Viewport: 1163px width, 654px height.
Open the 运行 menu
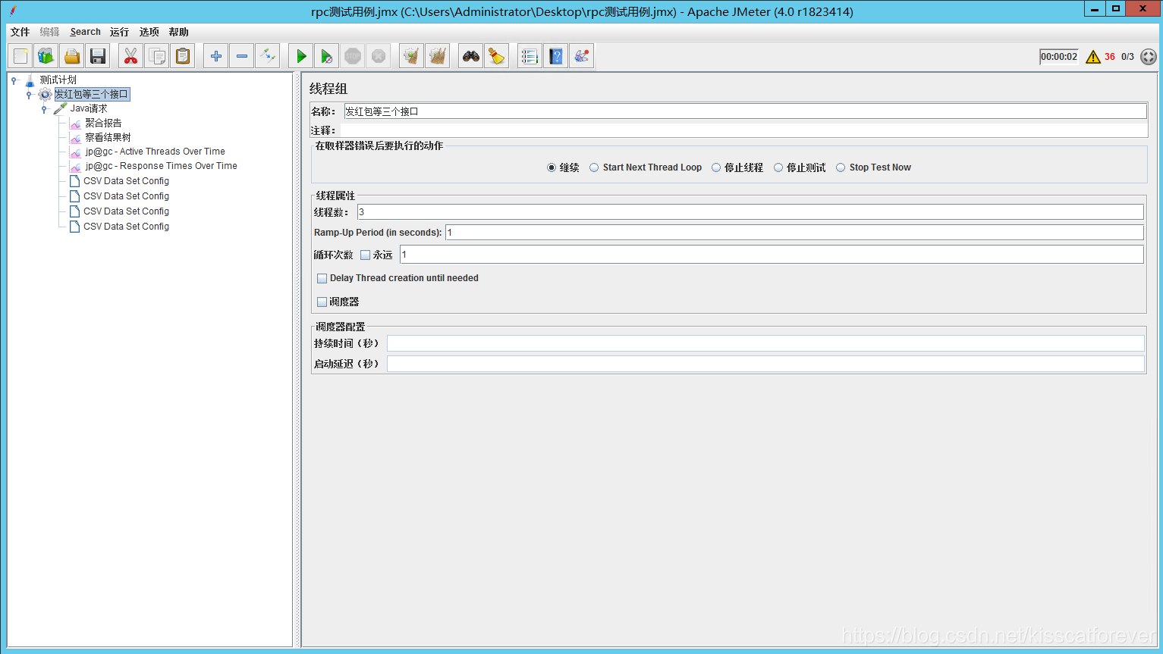(x=119, y=32)
